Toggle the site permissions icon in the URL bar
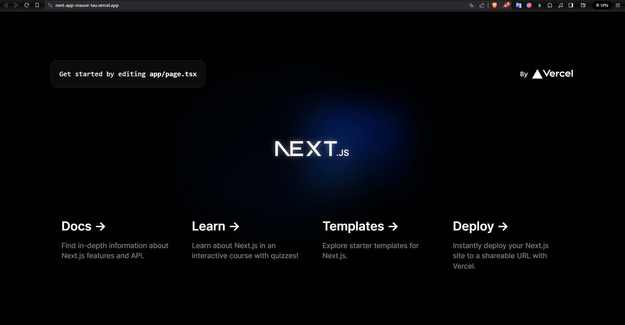 click(50, 5)
